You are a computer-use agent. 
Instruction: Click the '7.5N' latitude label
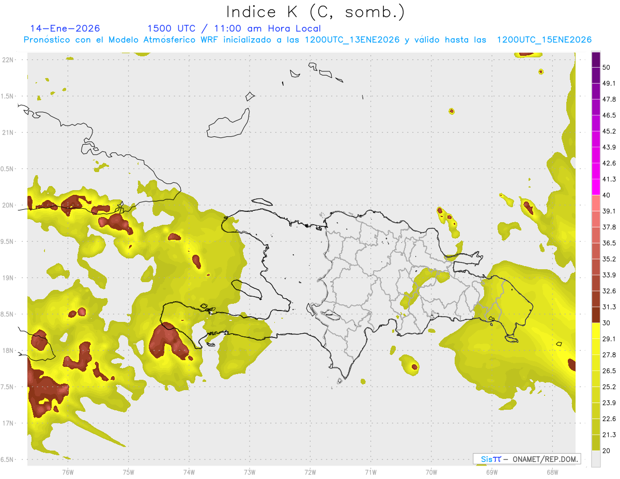[8, 387]
